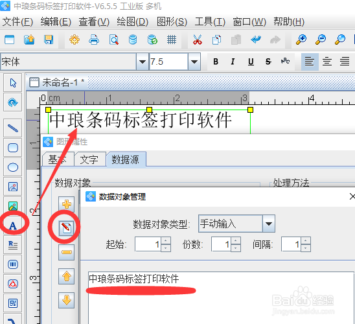The width and height of the screenshot is (355, 324).
Task: Click database with green check icon
Action: point(152,40)
